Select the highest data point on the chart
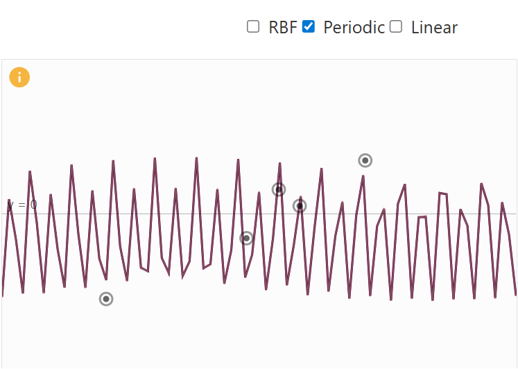518x369 pixels. tap(365, 160)
